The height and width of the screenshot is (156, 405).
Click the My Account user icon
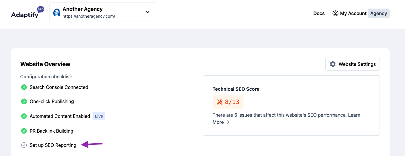[x=335, y=13]
